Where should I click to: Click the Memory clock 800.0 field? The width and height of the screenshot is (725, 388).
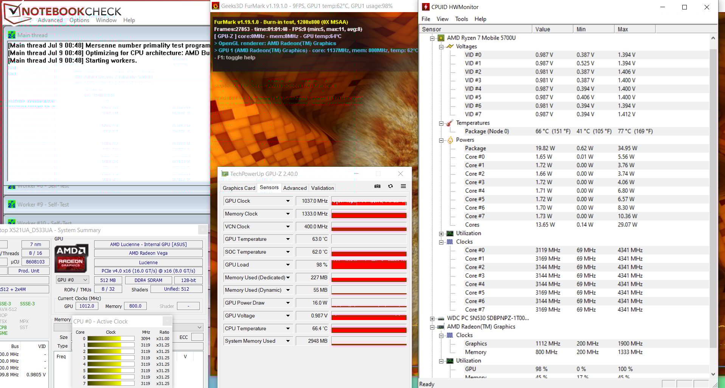pyautogui.click(x=135, y=306)
